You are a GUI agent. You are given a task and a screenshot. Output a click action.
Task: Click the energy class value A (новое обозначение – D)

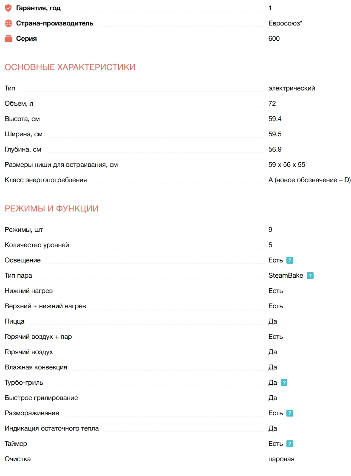[309, 180]
